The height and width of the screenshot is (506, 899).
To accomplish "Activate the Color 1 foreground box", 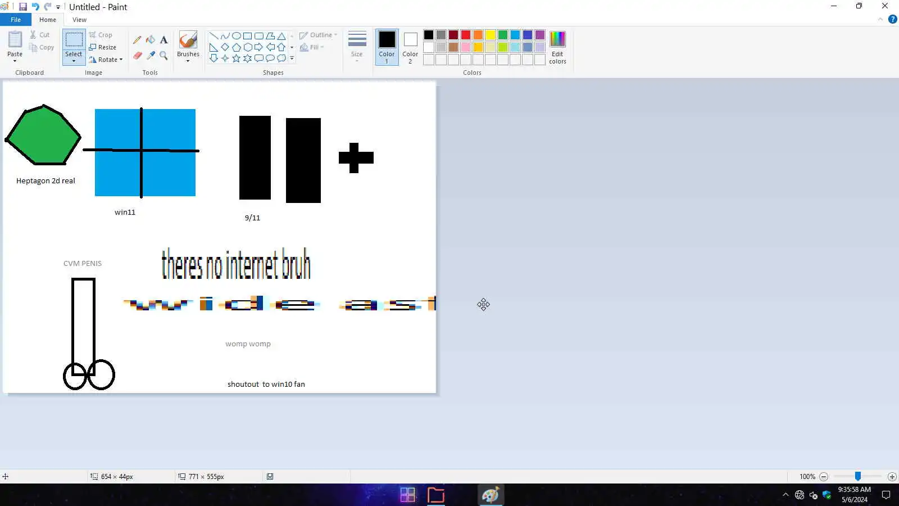I will (x=387, y=47).
